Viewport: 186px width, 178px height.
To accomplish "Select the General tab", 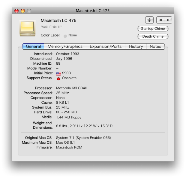I will [x=33, y=46].
